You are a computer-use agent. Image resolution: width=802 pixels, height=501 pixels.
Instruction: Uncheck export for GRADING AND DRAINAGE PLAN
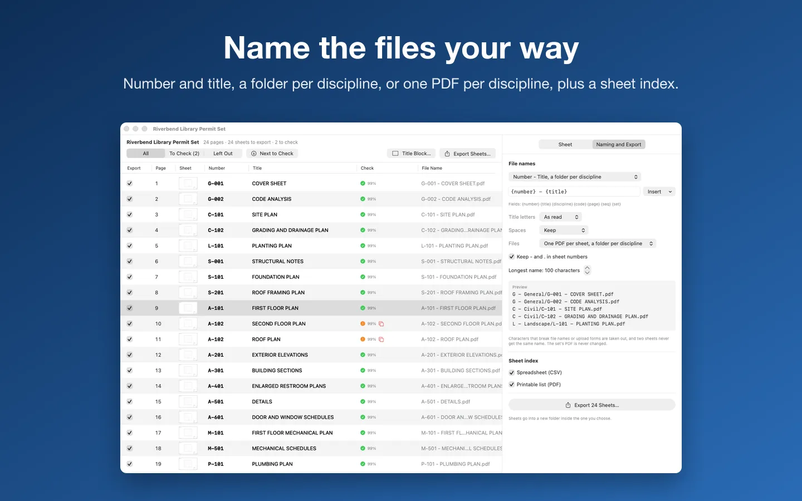(x=130, y=230)
